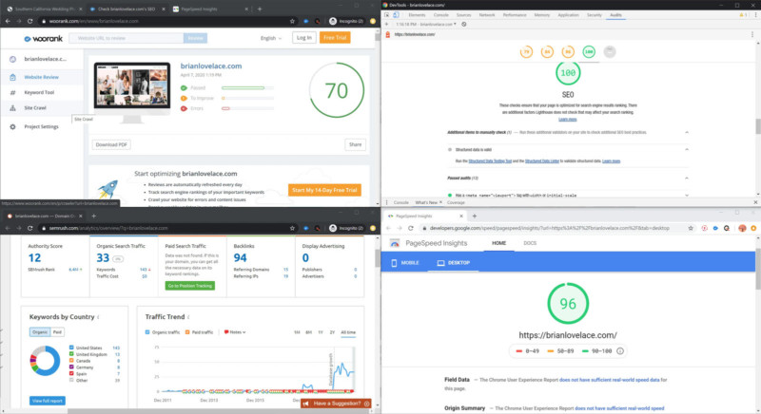Screen dimensions: 761x414
Task: Collapse Passed audits section
Action: click(x=687, y=179)
